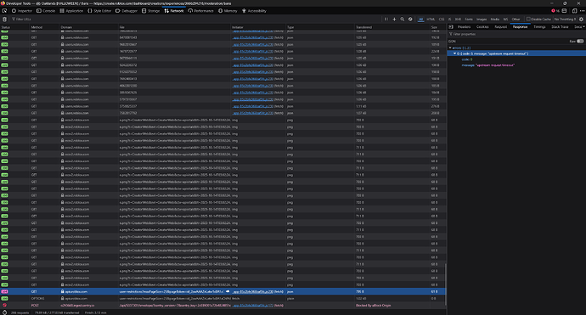Select the api.roblox.com OPTIONS request row
The height and width of the screenshot is (315, 586).
point(223,299)
